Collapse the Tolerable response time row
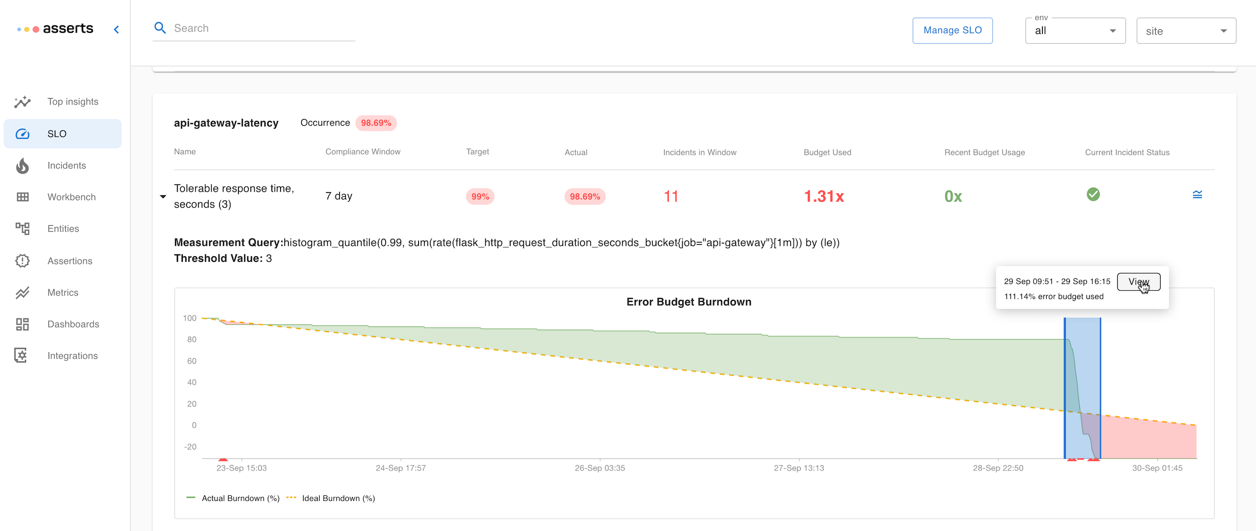 [163, 197]
